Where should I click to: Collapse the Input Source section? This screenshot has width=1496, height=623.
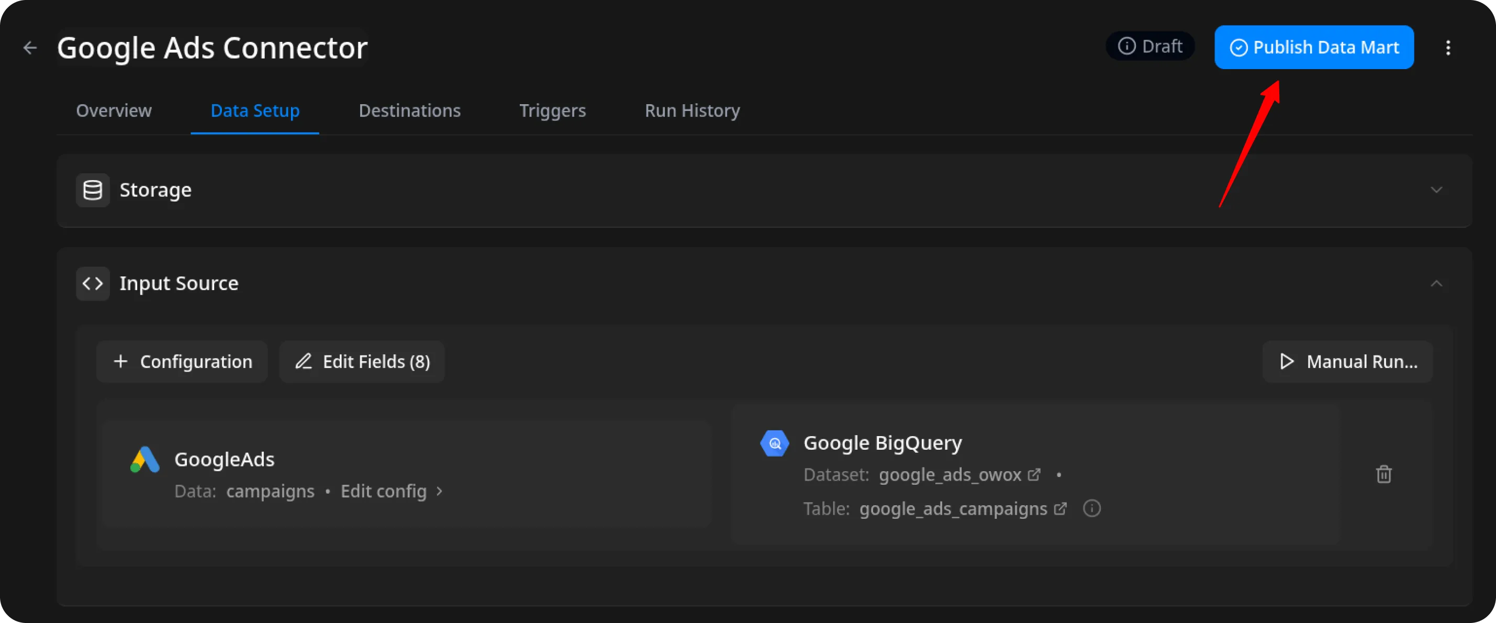(x=1437, y=283)
